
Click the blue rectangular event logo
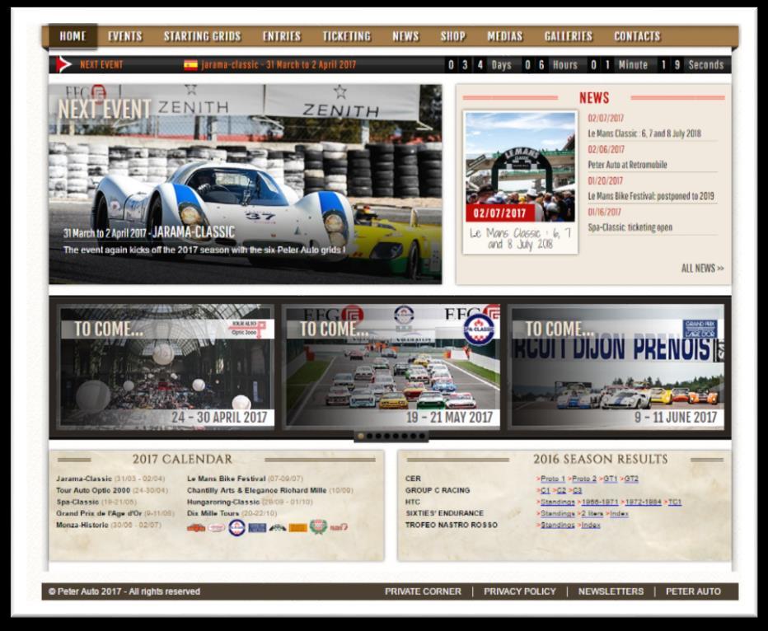click(x=257, y=527)
